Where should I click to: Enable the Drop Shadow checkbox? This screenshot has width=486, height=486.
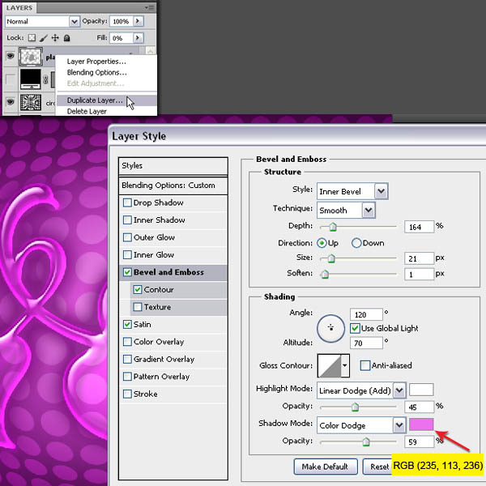tap(127, 202)
